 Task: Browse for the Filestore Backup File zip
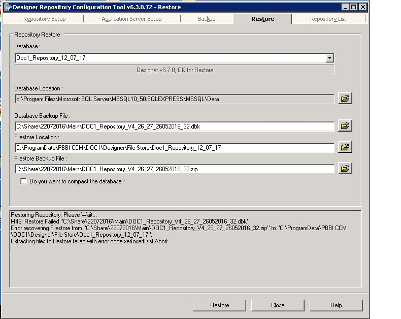pyautogui.click(x=345, y=169)
